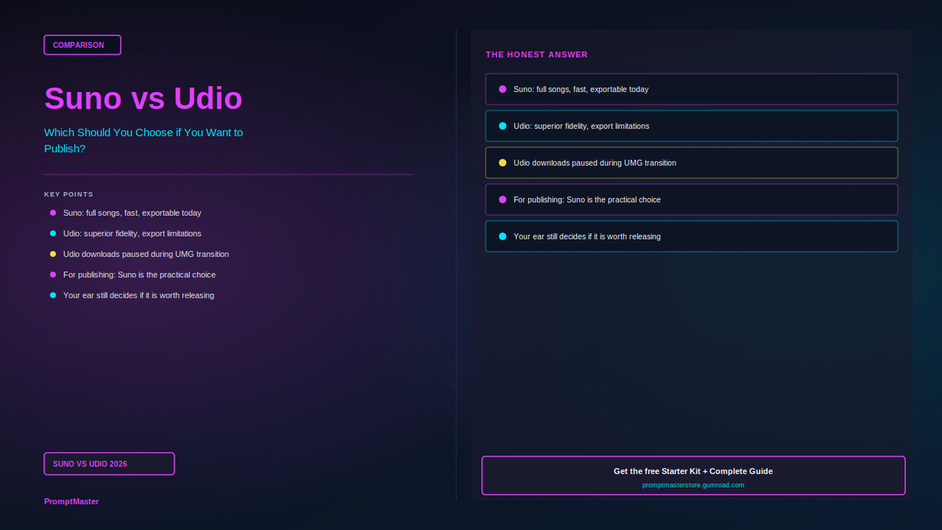The width and height of the screenshot is (942, 530).
Task: Click the COMPARISON badge
Action: pyautogui.click(x=82, y=45)
